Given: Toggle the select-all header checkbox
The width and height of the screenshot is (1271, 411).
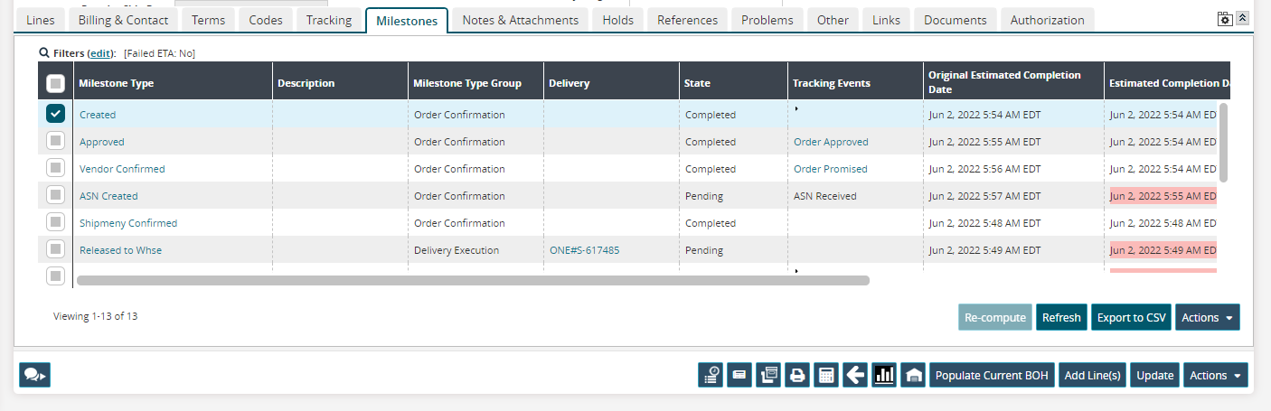Looking at the screenshot, I should pyautogui.click(x=56, y=83).
